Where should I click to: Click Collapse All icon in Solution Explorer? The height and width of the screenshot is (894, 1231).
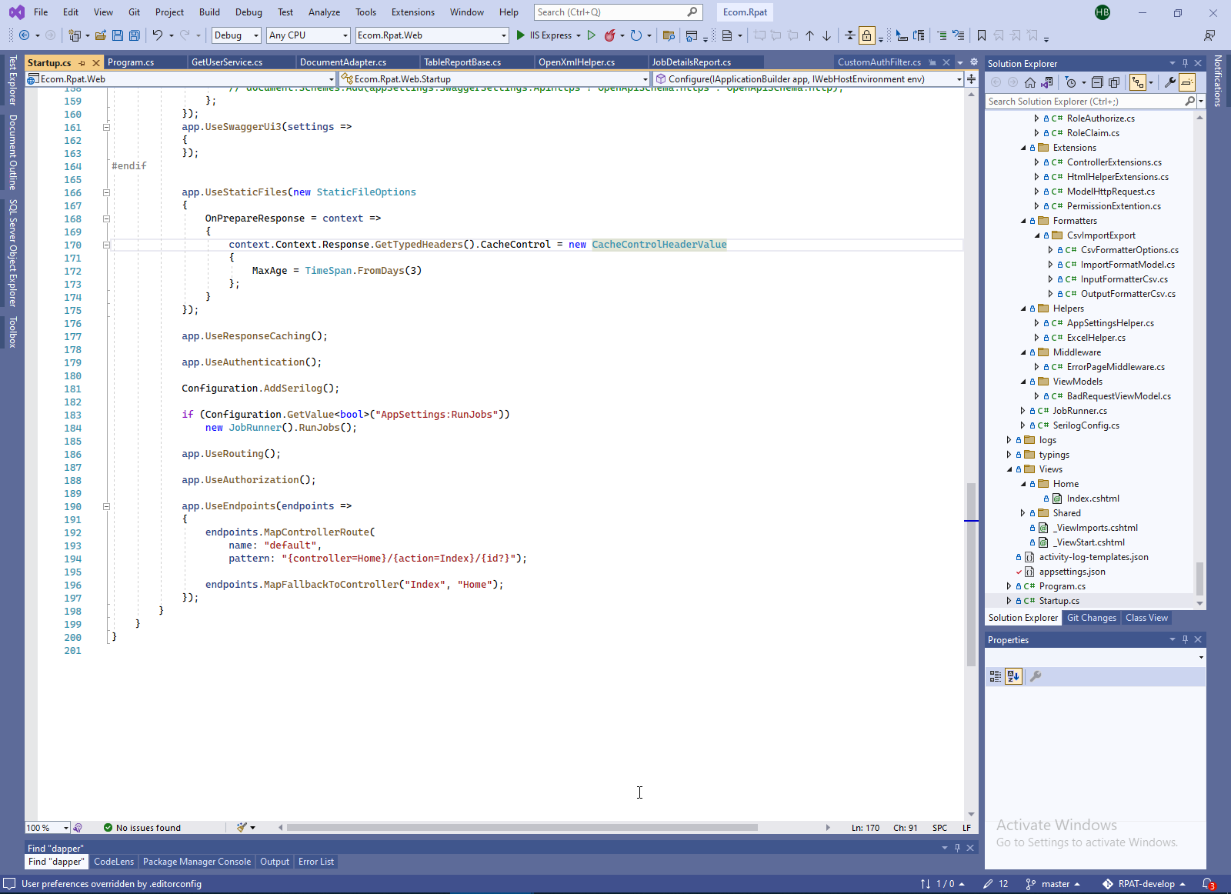coord(1097,82)
